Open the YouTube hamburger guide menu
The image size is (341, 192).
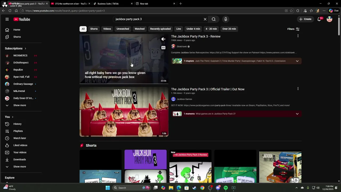[7, 19]
